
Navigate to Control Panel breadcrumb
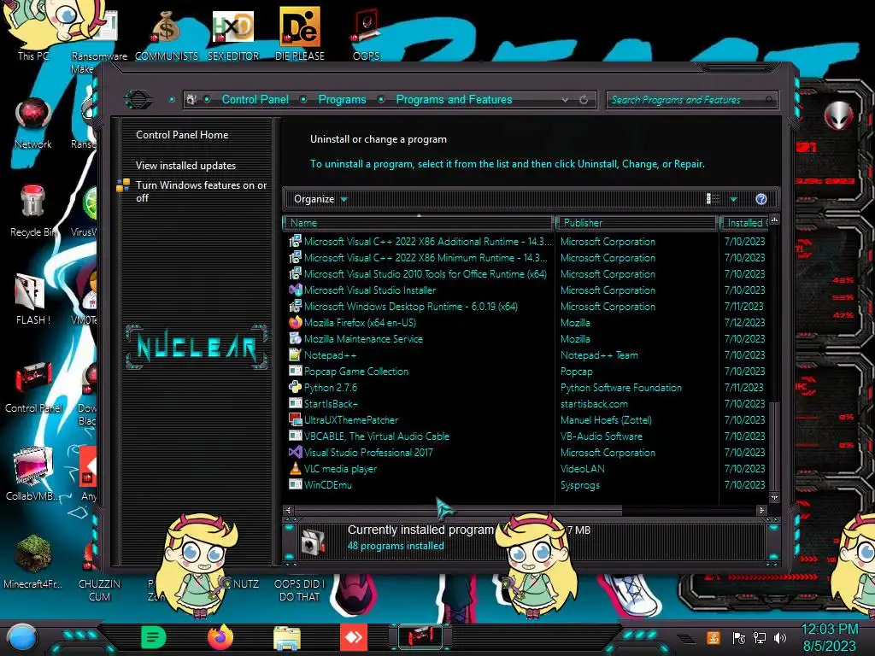click(255, 99)
